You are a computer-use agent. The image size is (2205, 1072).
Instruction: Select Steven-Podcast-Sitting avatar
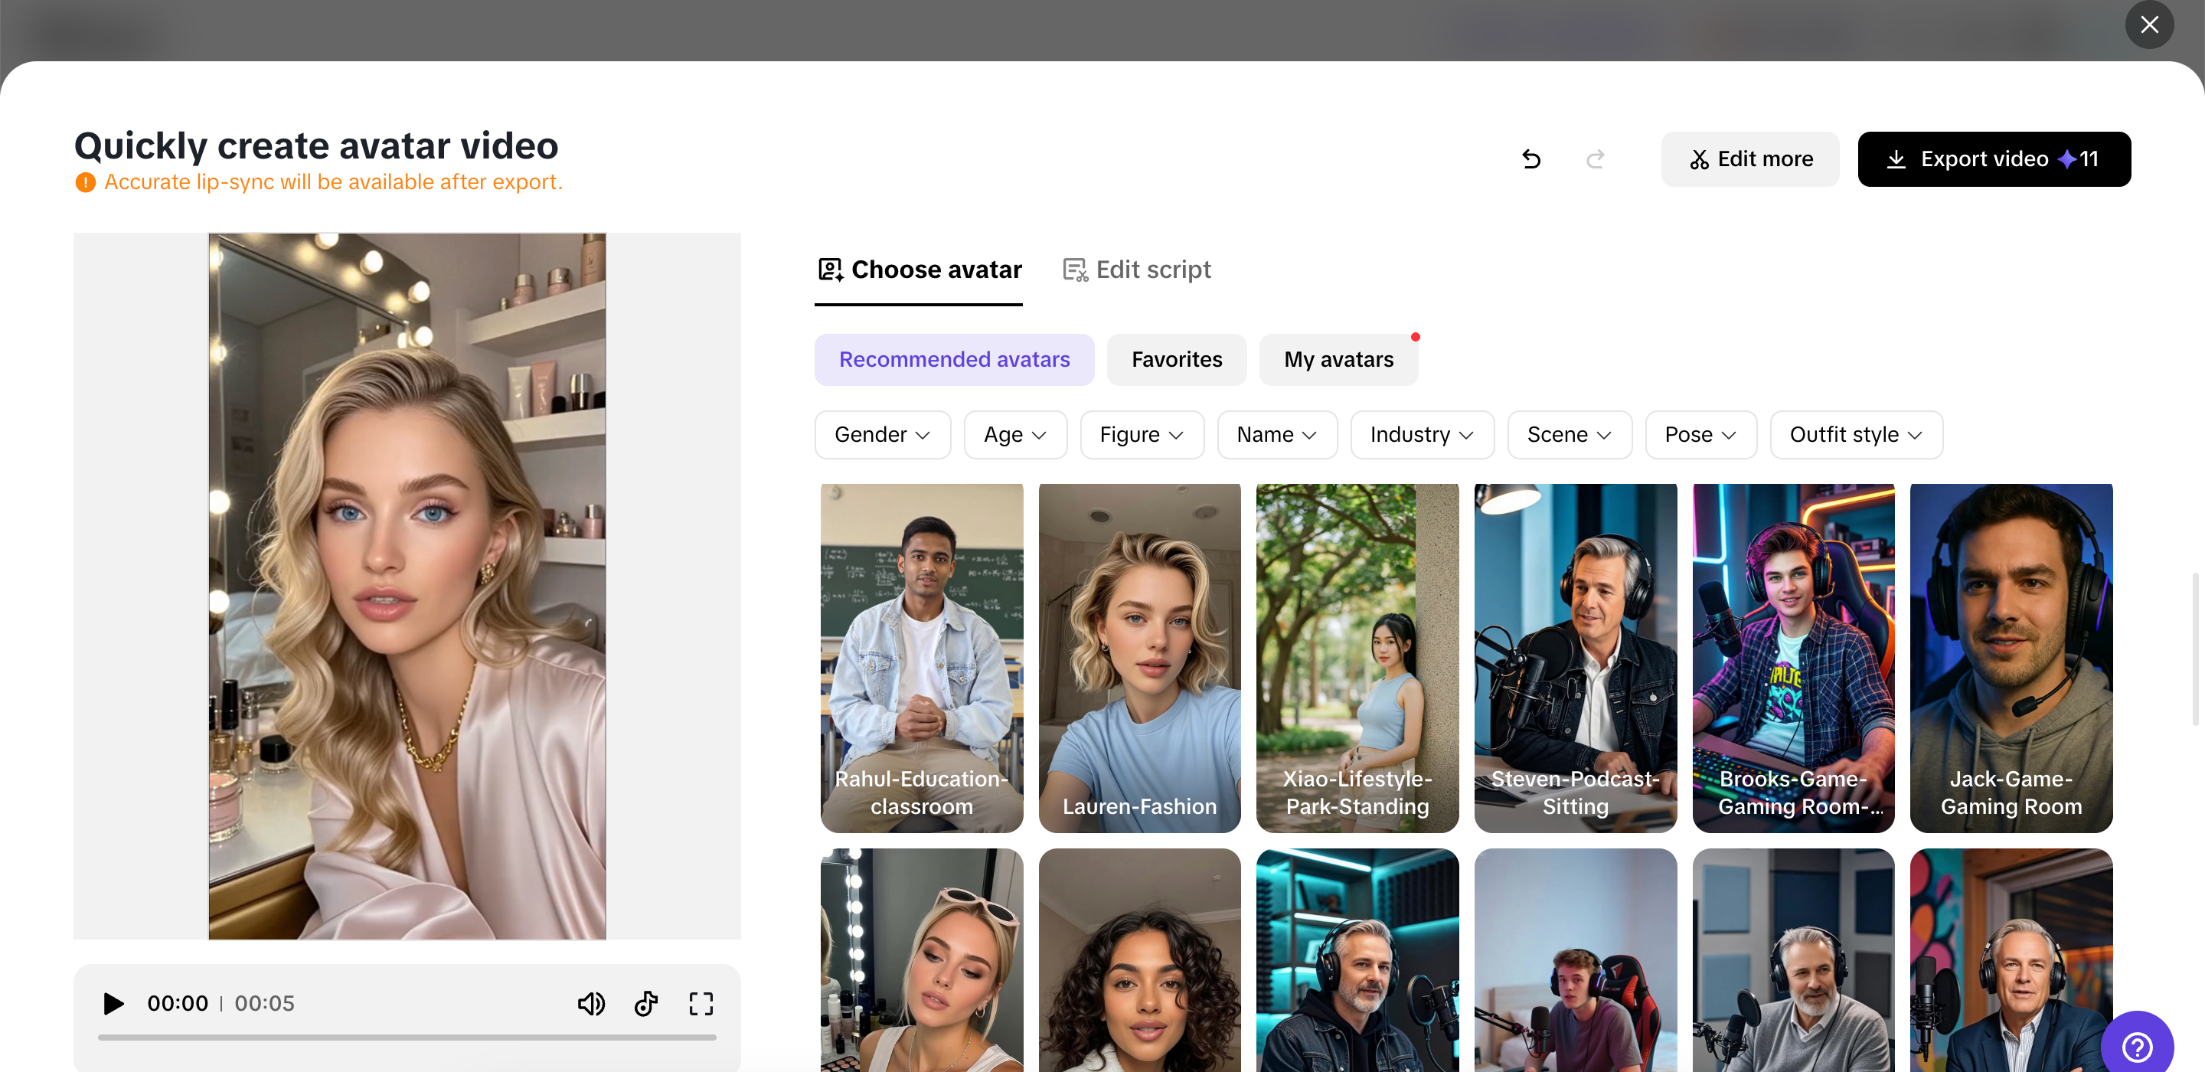(x=1575, y=658)
